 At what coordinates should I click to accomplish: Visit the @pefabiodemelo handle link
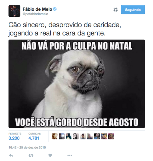coord(35,14)
